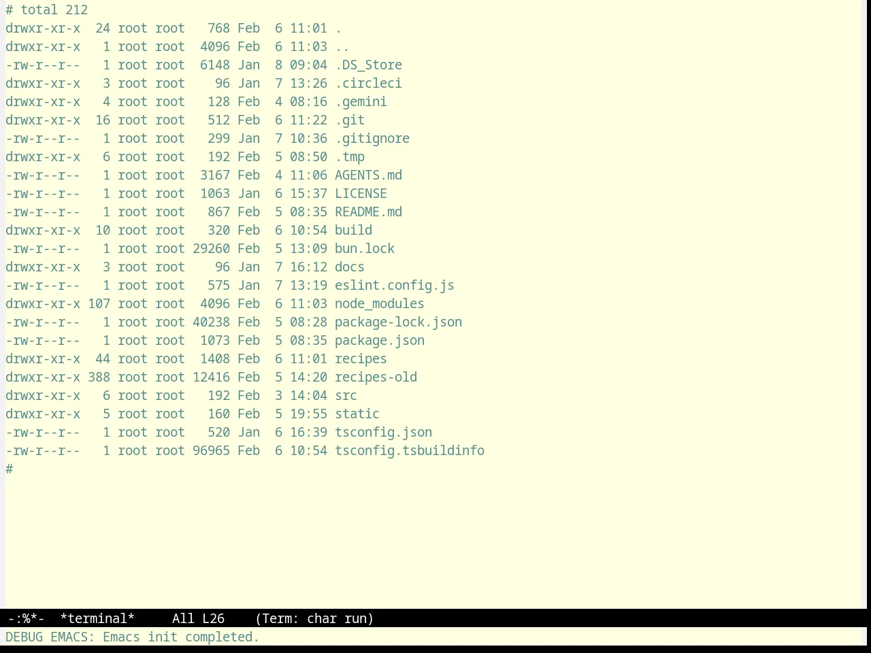
Task: Click the .DS_Store file name
Action: [x=368, y=65]
